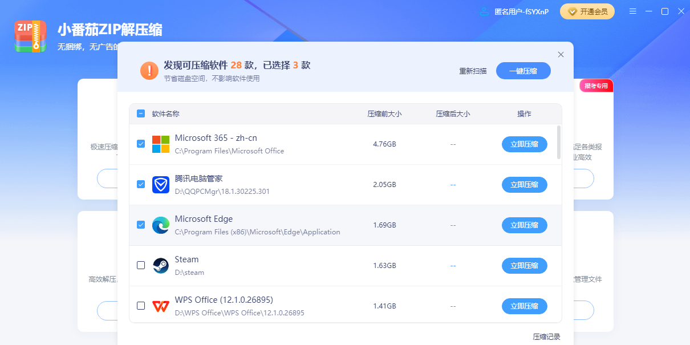Open the hamburger menu in title bar
The height and width of the screenshot is (345, 690).
pos(633,11)
